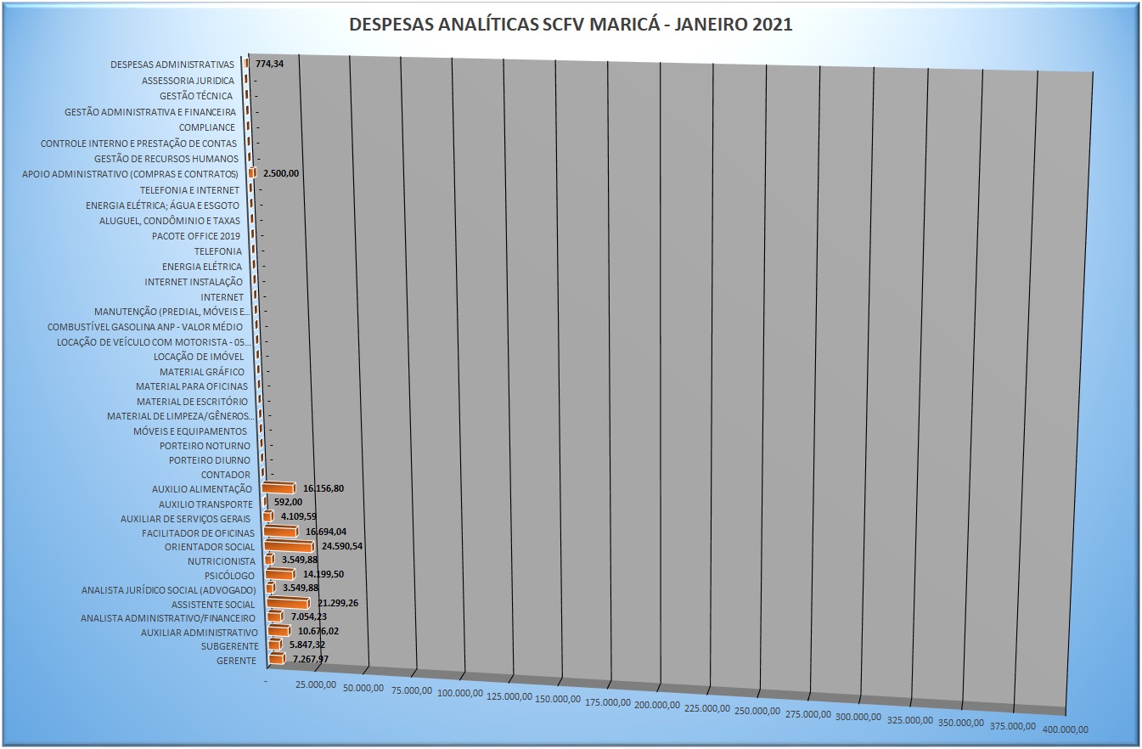Click GESTÃO ADMINISTRATIVA E FINANCEIRA label
This screenshot has width=1142, height=749.
[x=150, y=112]
